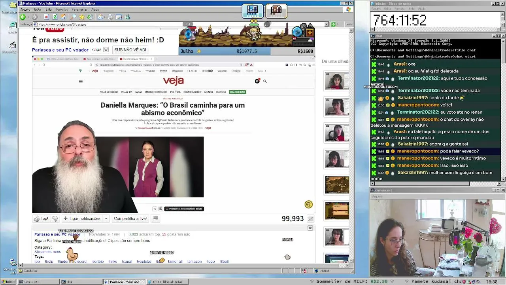Expand the address bar dropdown arrow

[x=327, y=25]
